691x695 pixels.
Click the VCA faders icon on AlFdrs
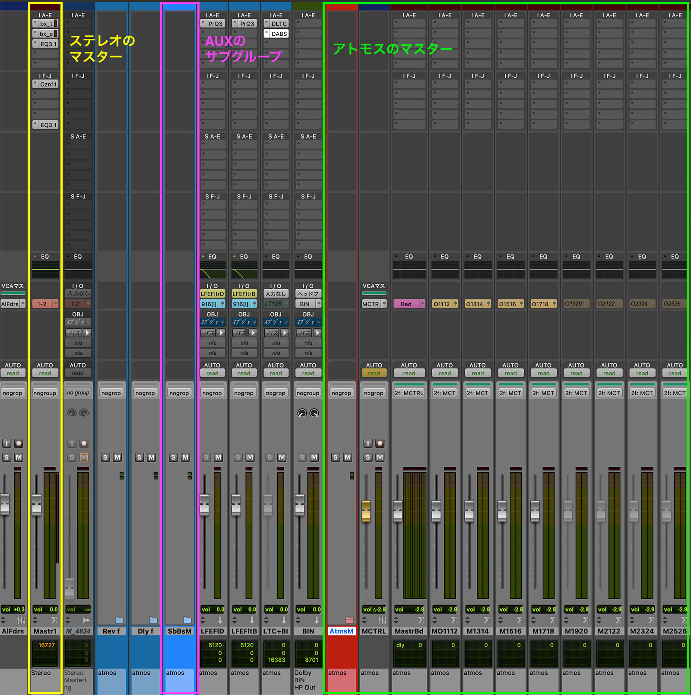(21, 620)
